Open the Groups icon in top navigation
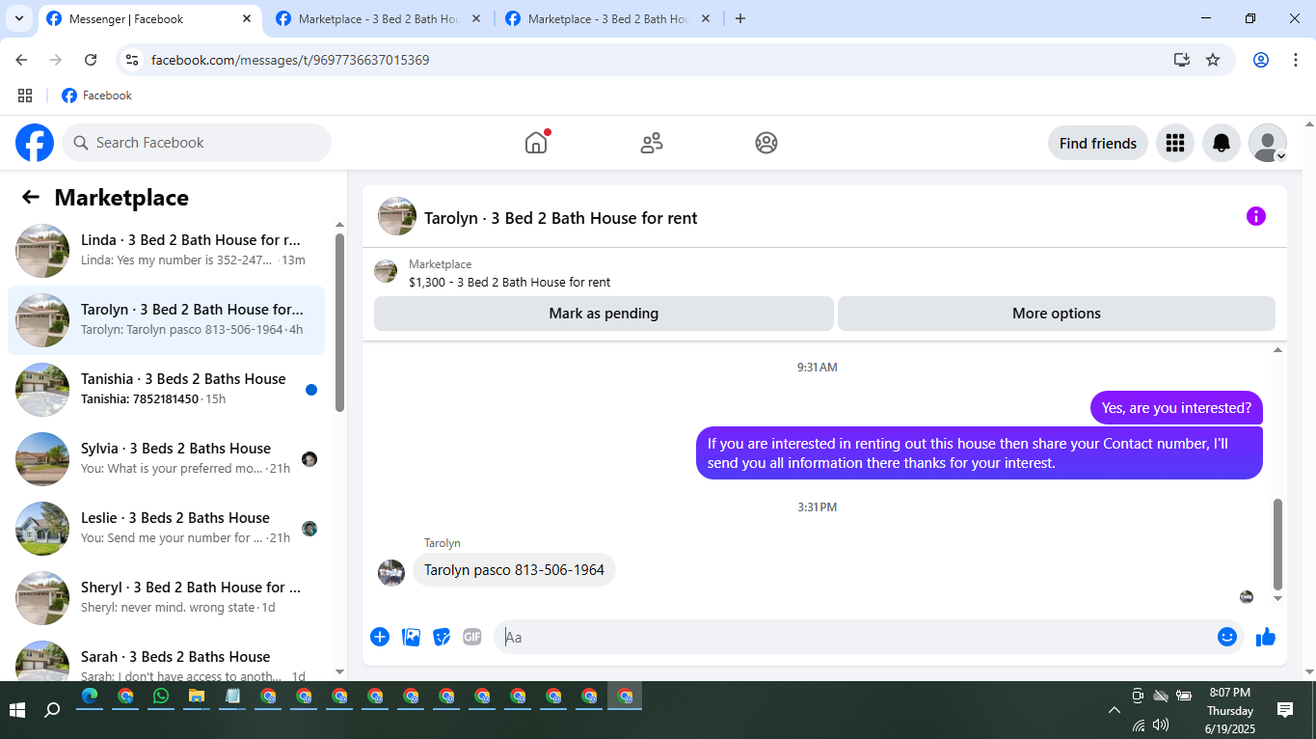The image size is (1316, 739). point(766,143)
